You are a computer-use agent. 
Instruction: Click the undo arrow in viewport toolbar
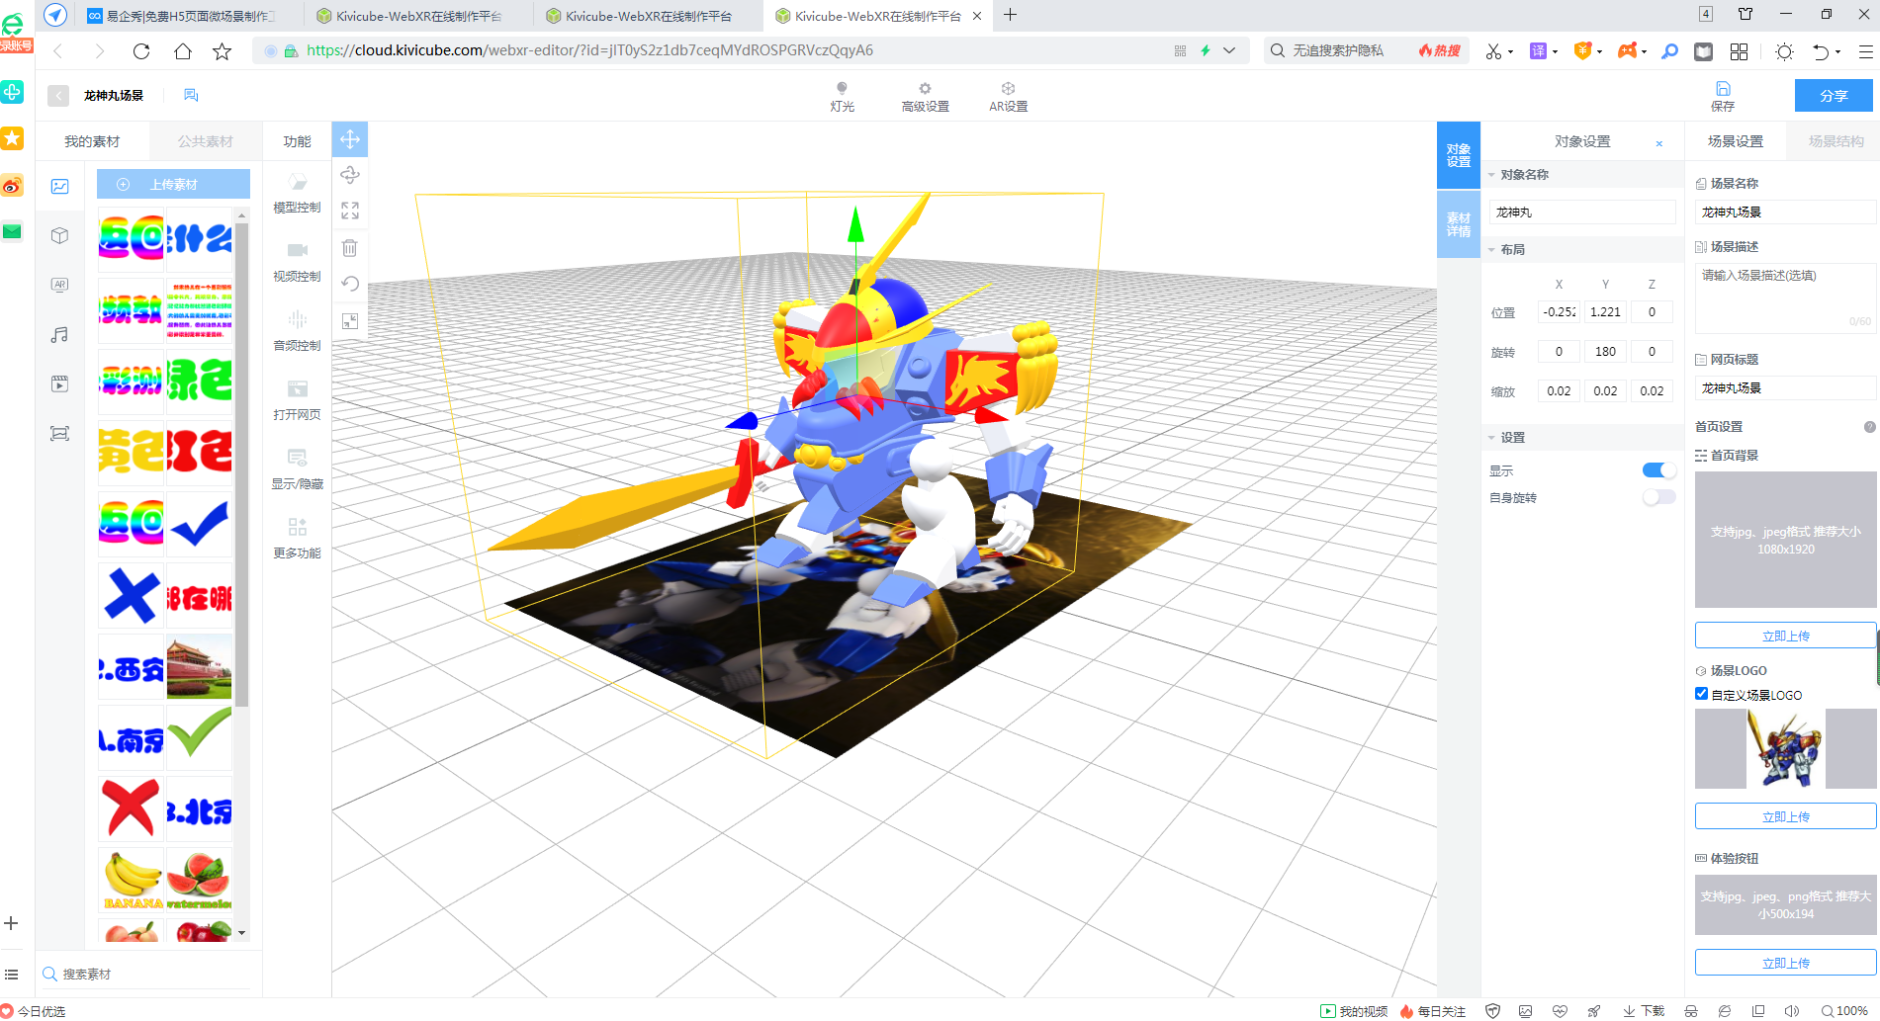(x=350, y=284)
